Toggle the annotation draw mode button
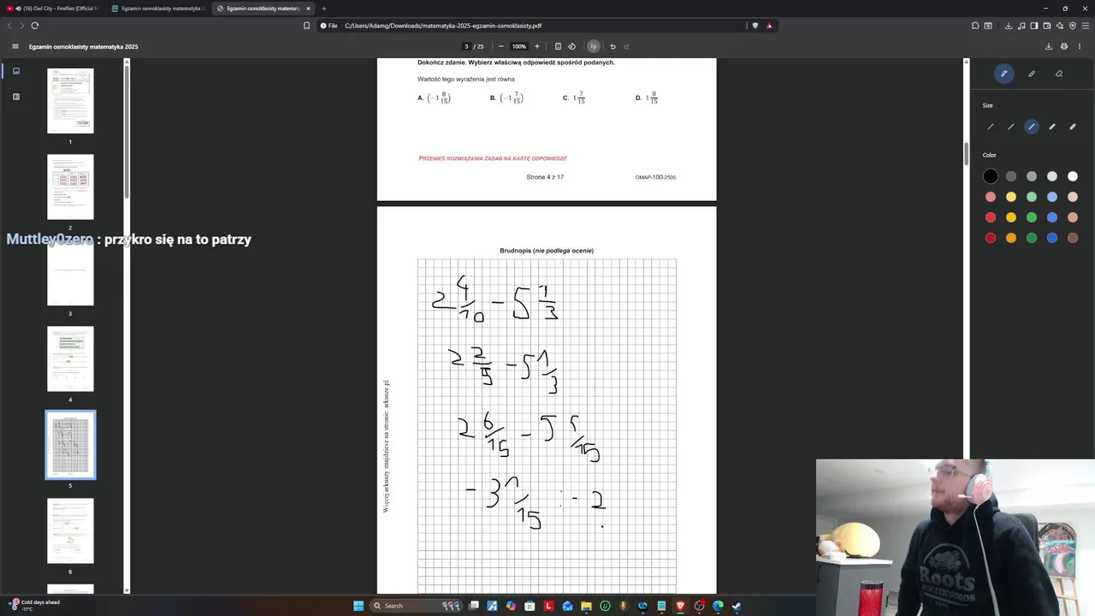 pyautogui.click(x=593, y=46)
